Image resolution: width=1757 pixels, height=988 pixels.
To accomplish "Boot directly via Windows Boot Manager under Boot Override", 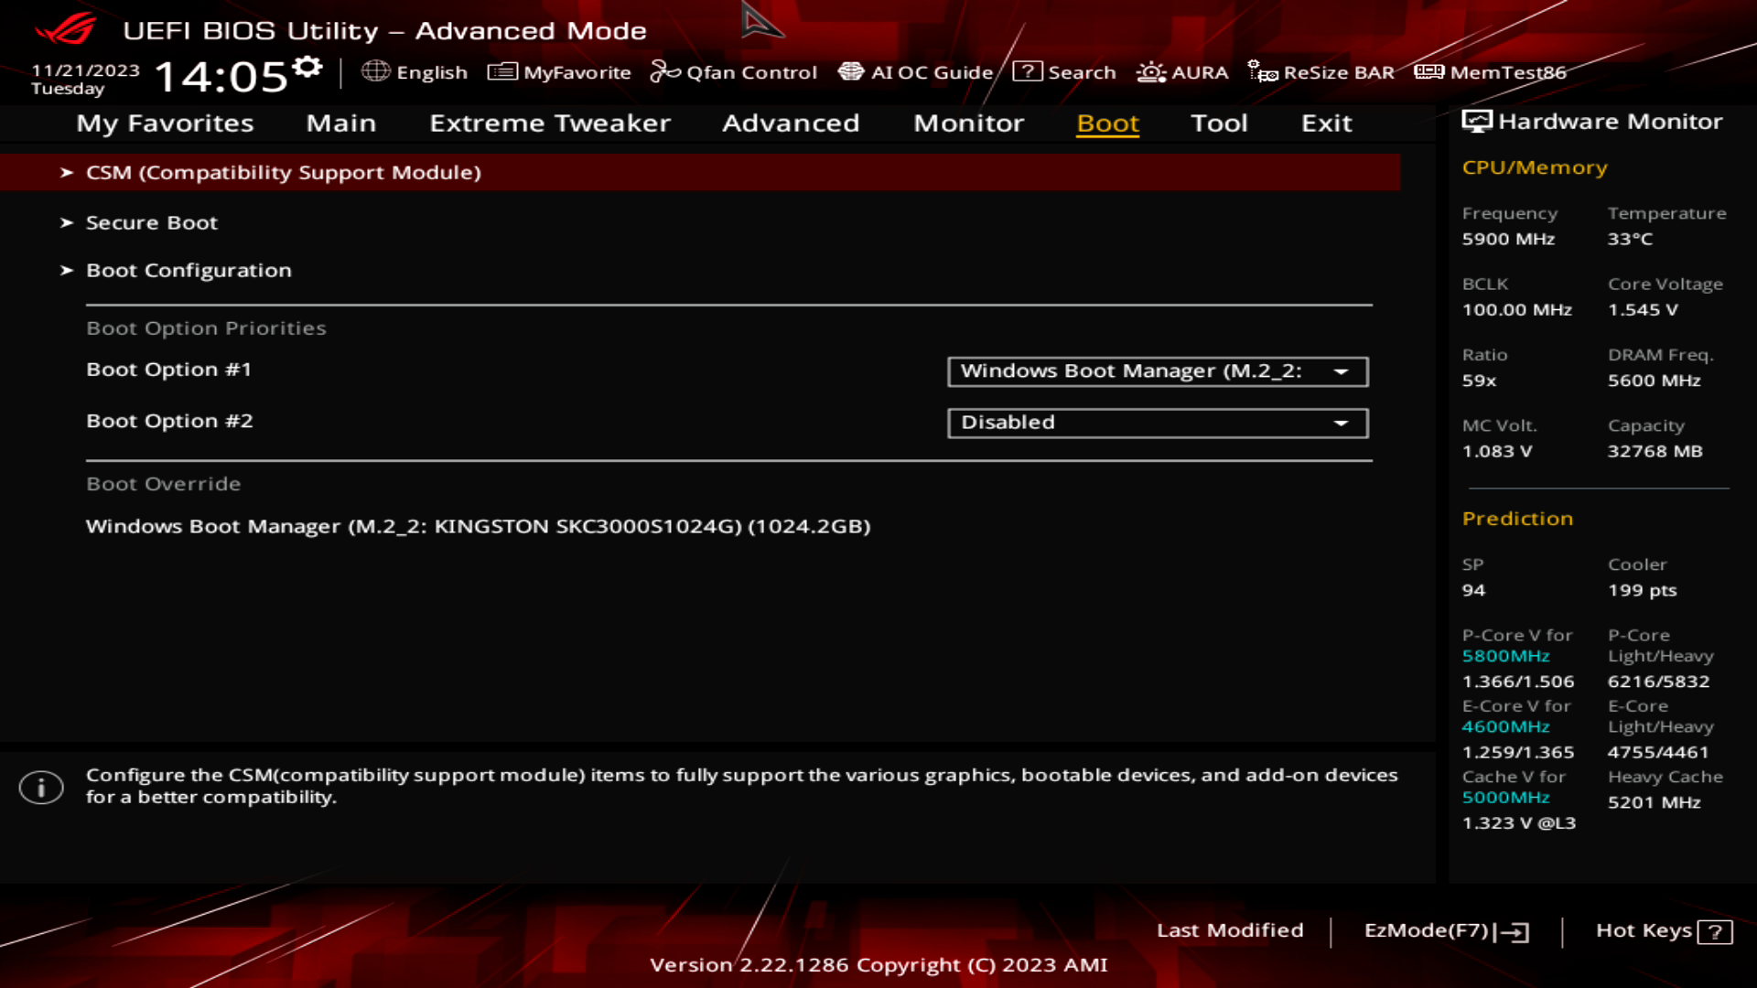I will (x=478, y=526).
